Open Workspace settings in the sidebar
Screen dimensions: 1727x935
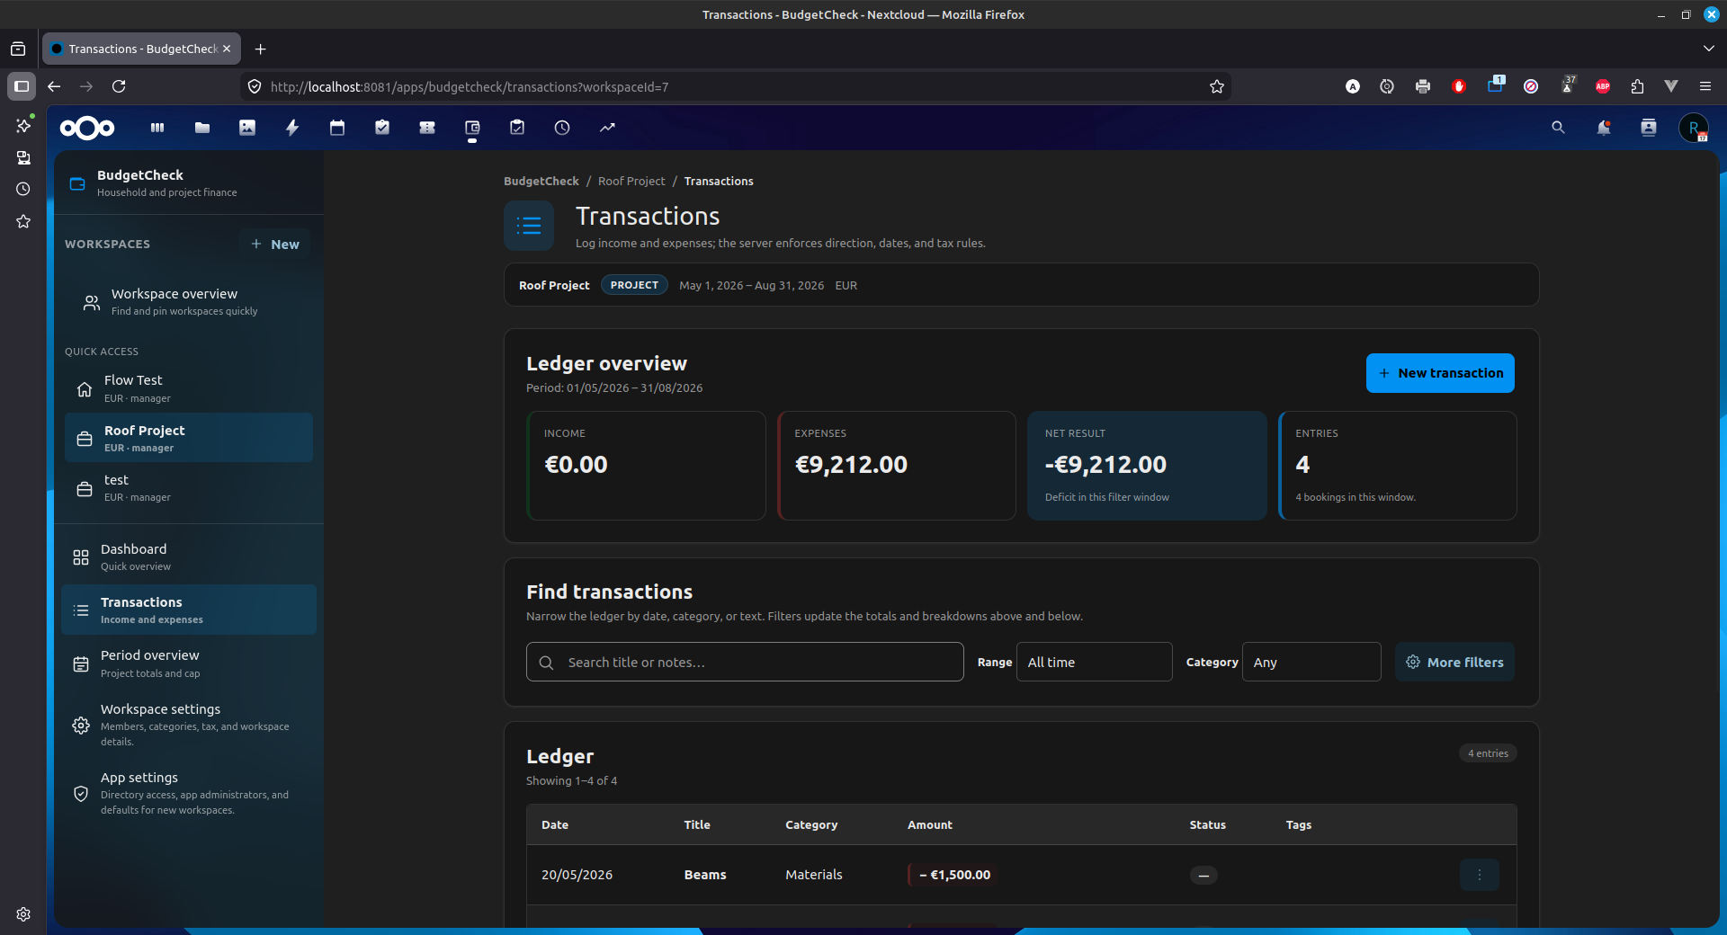[189, 725]
